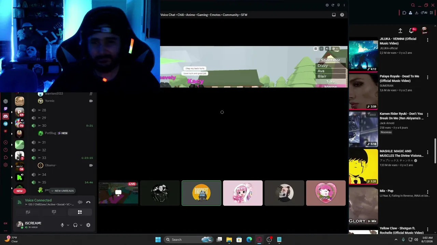Open options for MASHLE video
Image resolution: width=437 pixels, height=245 pixels.
click(x=427, y=152)
